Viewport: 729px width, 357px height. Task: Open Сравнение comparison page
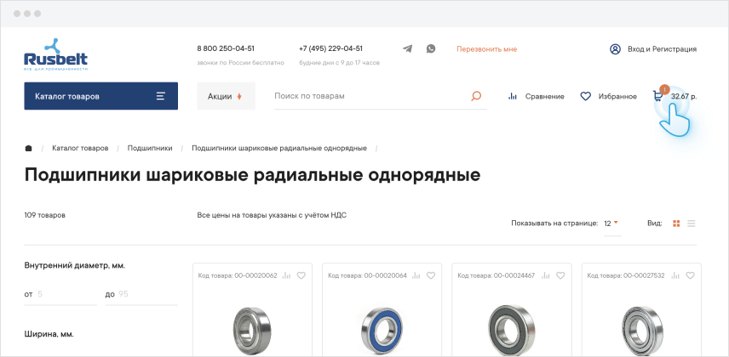(x=536, y=96)
